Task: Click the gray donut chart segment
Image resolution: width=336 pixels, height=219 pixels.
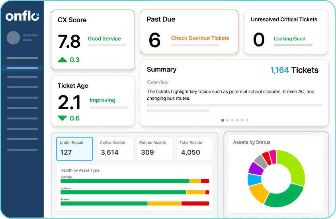Action: tap(261, 161)
